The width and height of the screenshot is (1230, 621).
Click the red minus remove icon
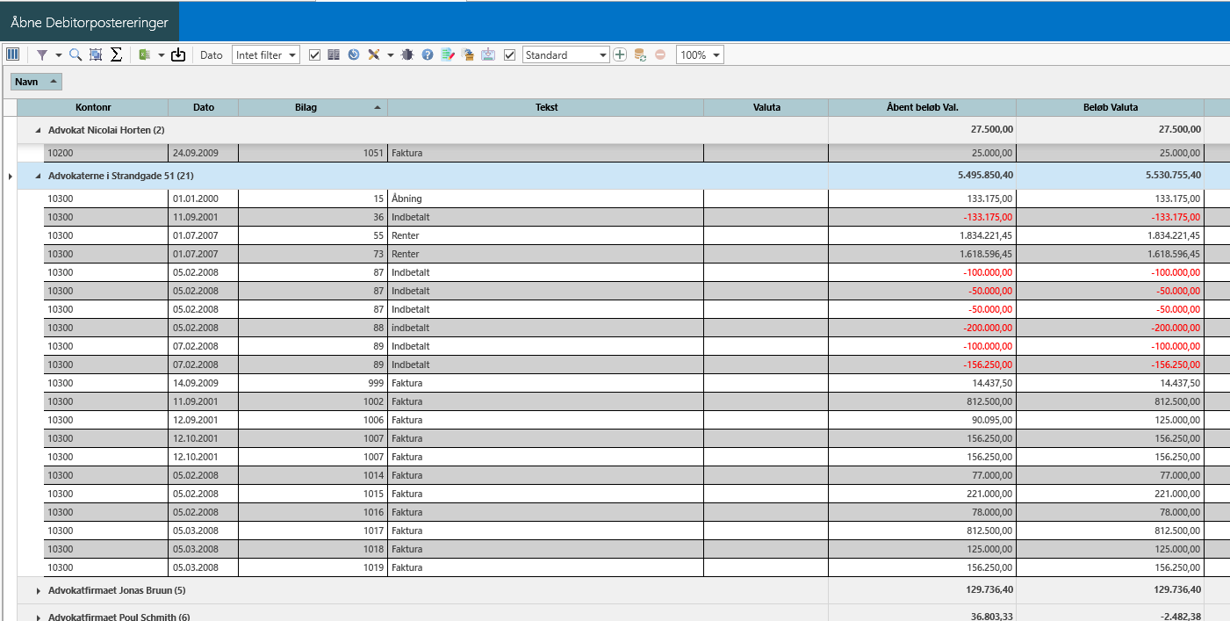[x=660, y=54]
